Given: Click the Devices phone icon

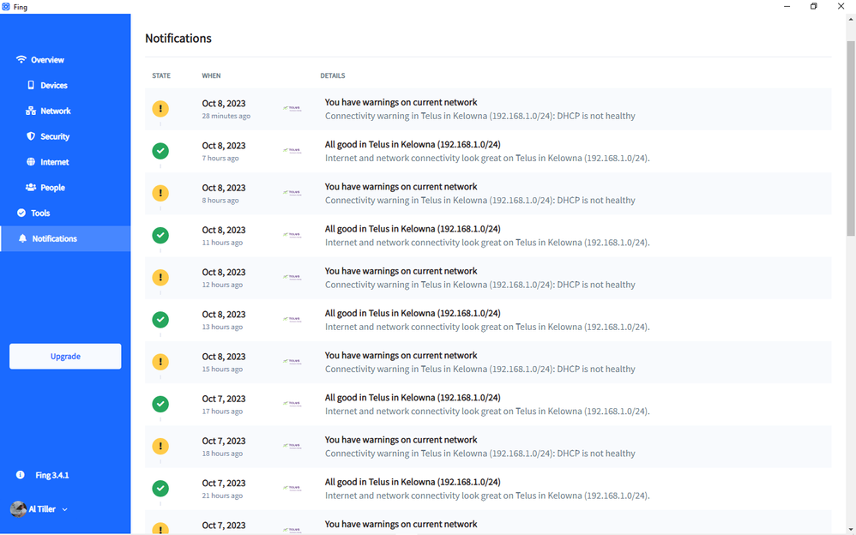Looking at the screenshot, I should pyautogui.click(x=31, y=86).
